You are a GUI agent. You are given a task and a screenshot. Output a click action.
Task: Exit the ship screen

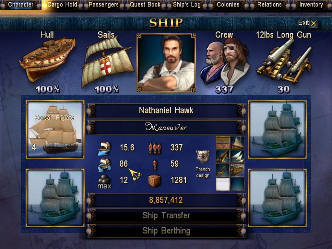(308, 23)
